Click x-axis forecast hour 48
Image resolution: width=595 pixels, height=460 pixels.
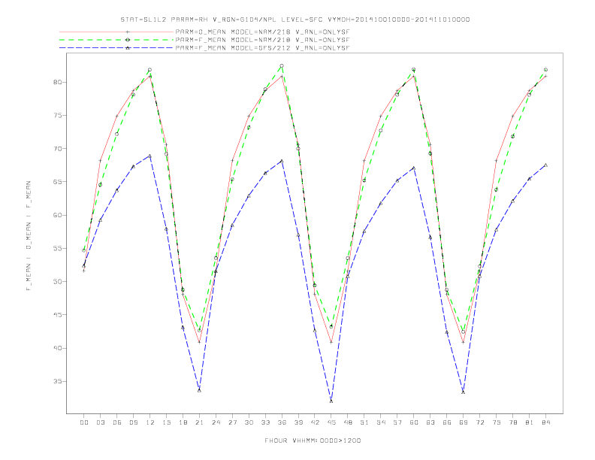coord(348,422)
